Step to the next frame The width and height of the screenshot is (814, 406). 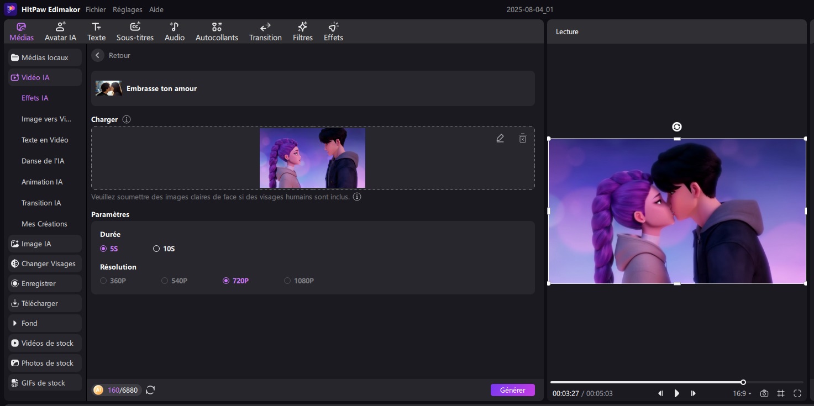694,393
